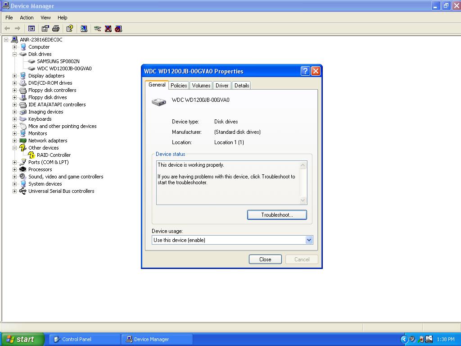Collapse the Disk drives node
The height and width of the screenshot is (346, 461).
[x=14, y=54]
